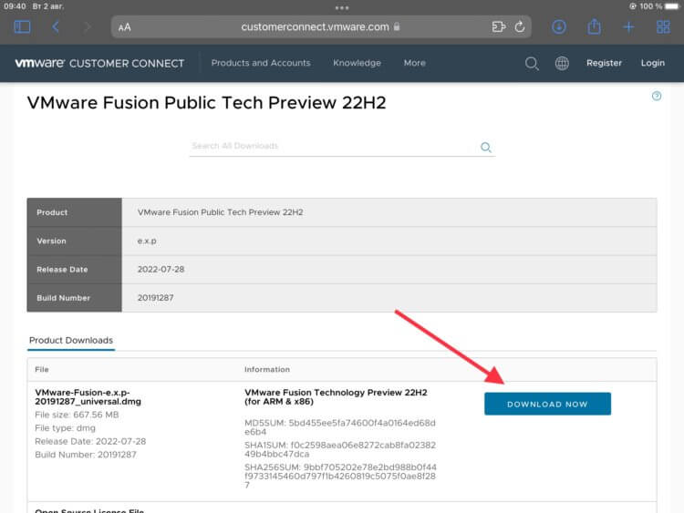Show the tab overview grid
The image size is (684, 513).
663,26
